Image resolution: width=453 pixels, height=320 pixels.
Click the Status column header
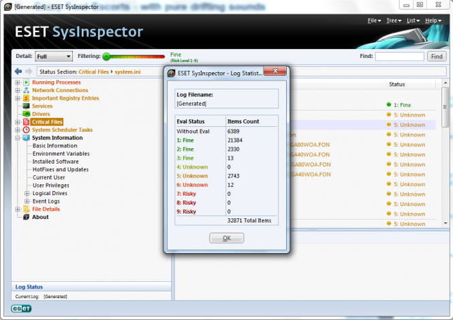410,84
